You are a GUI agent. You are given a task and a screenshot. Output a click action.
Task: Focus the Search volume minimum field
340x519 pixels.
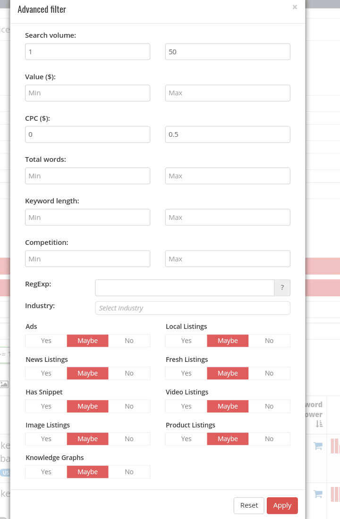(87, 52)
